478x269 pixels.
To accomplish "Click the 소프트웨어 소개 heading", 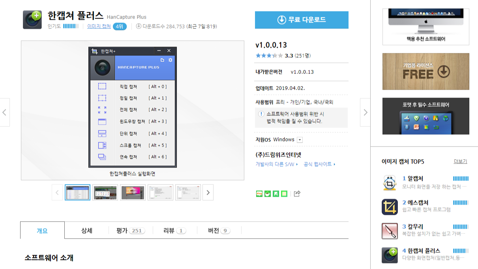I will [49, 258].
